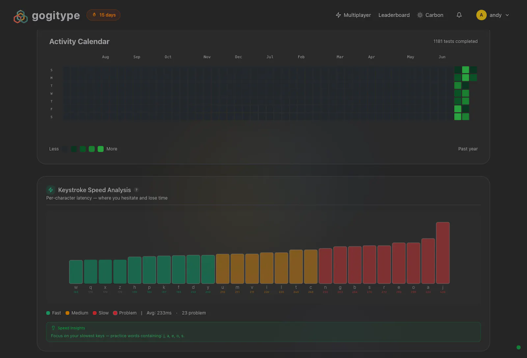The width and height of the screenshot is (527, 358).
Task: Click the green bar for key q
Action: tap(91, 272)
